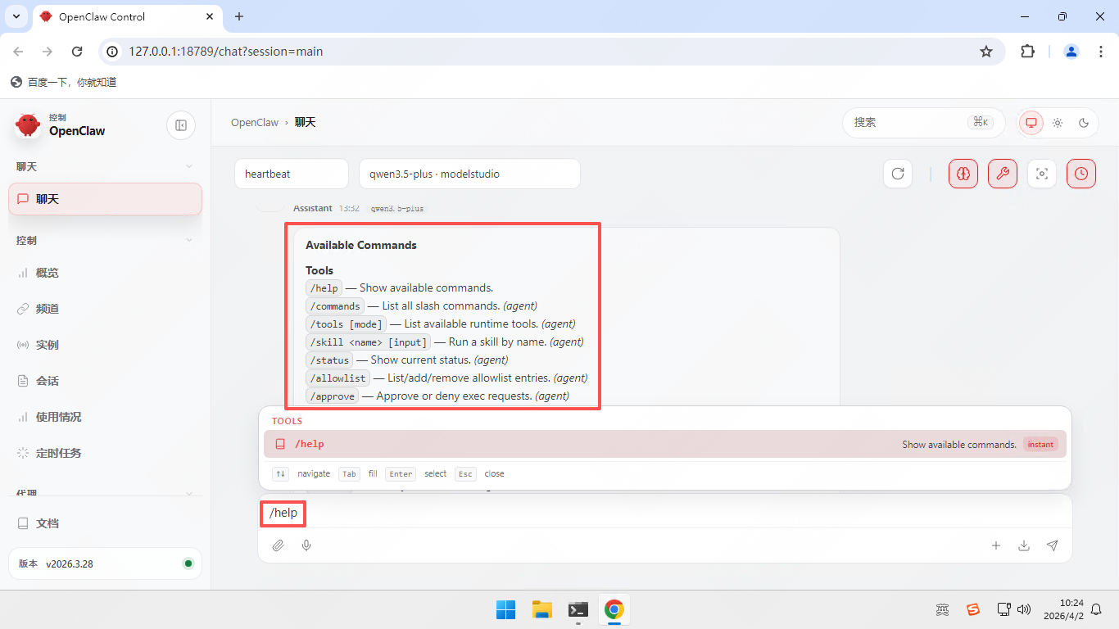Click the /tools [mode] command chip
The width and height of the screenshot is (1119, 629).
[x=346, y=324]
